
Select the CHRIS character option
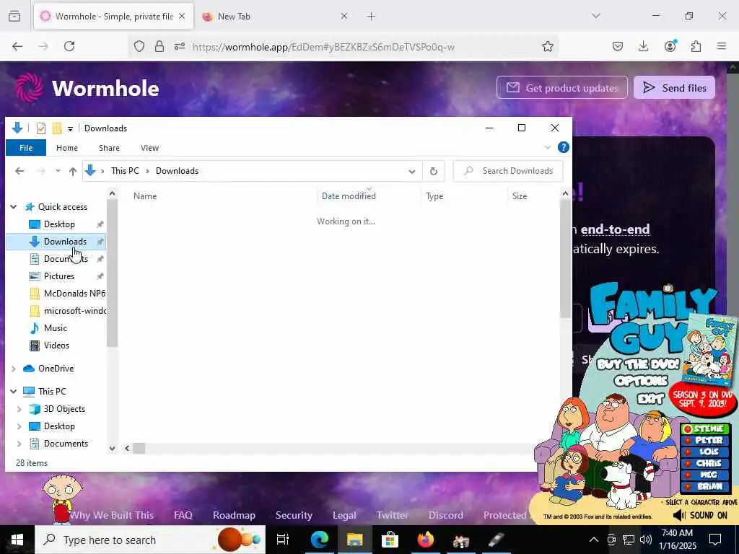[705, 463]
